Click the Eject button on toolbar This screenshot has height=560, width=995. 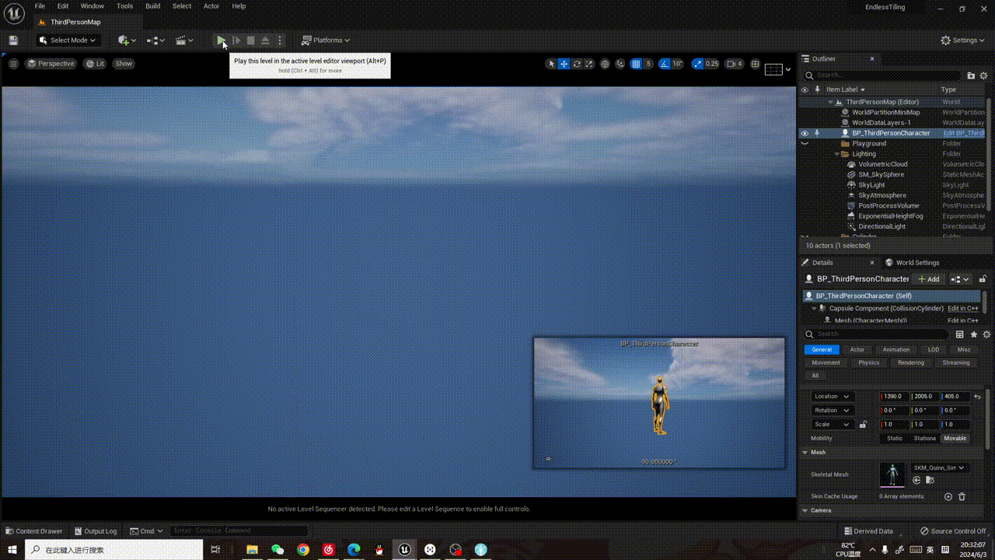(x=265, y=40)
